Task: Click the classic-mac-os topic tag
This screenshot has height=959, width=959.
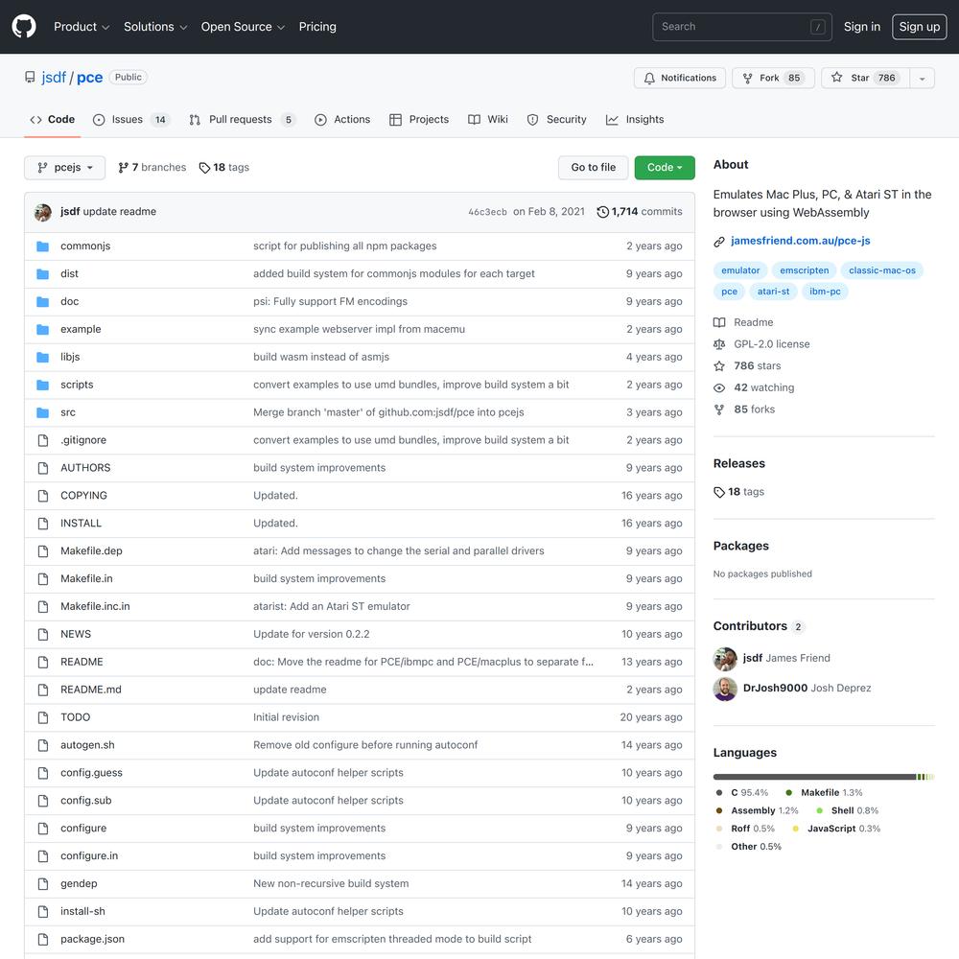Action: click(x=882, y=270)
